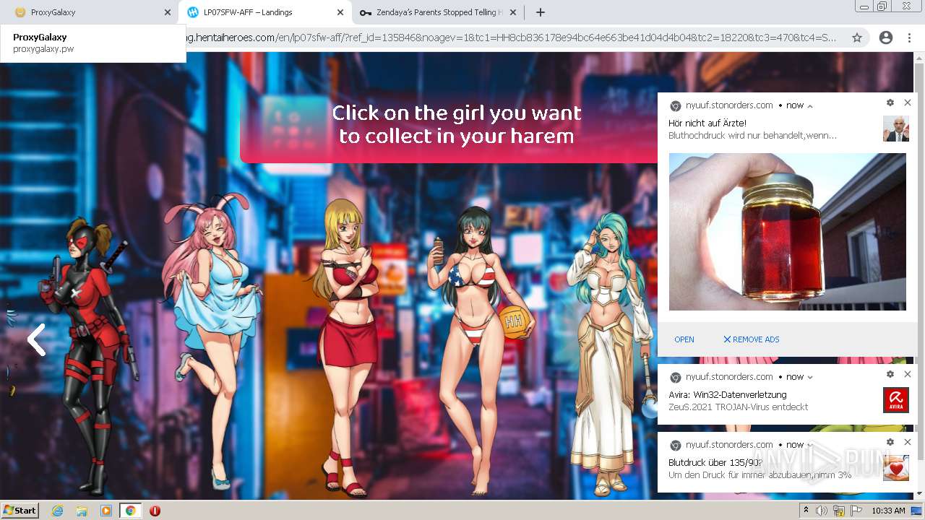The image size is (925, 520).
Task: Open File Explorer from taskbar
Action: pyautogui.click(x=82, y=511)
